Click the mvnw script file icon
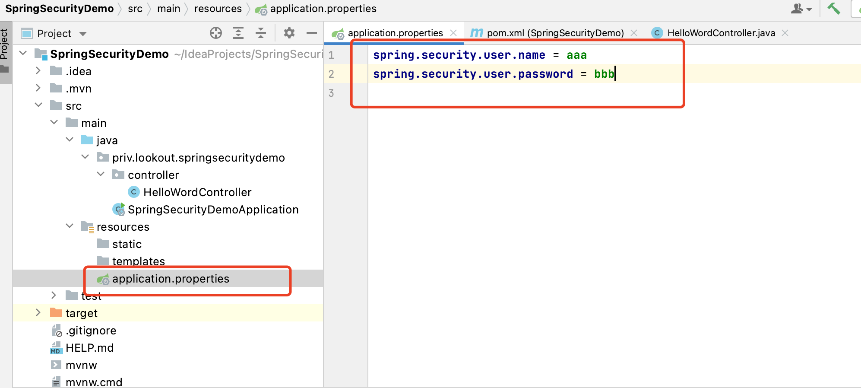Viewport: 861px width, 388px height. [56, 365]
